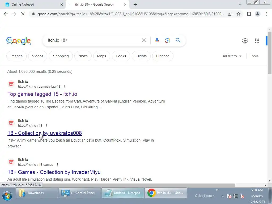This screenshot has height=204, width=272.
Task: Close the Online Notepad tab
Action: (x=61, y=5)
